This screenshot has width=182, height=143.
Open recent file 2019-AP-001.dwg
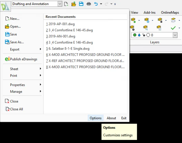(62, 24)
